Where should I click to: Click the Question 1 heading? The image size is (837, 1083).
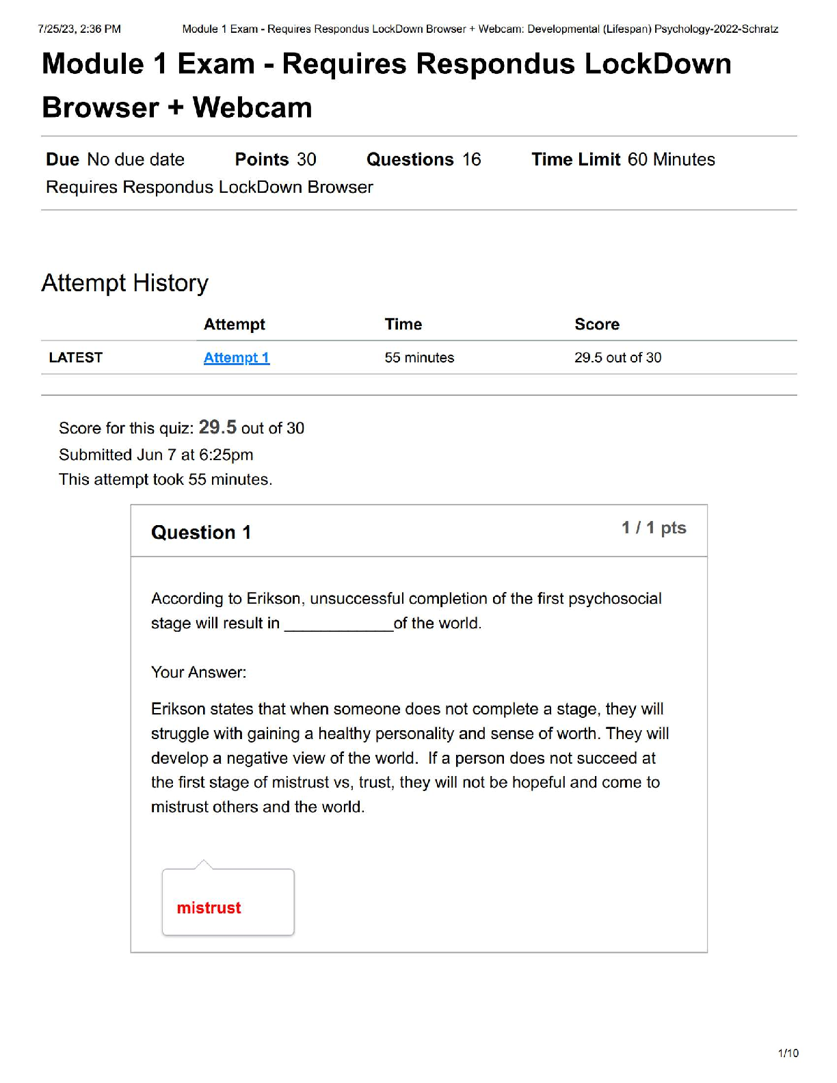(x=201, y=532)
